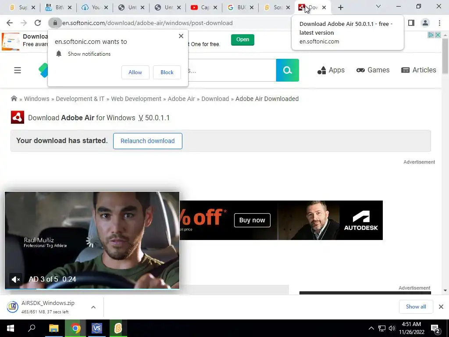449x337 pixels.
Task: Open Windows breadcrumb link
Action: pyautogui.click(x=37, y=99)
